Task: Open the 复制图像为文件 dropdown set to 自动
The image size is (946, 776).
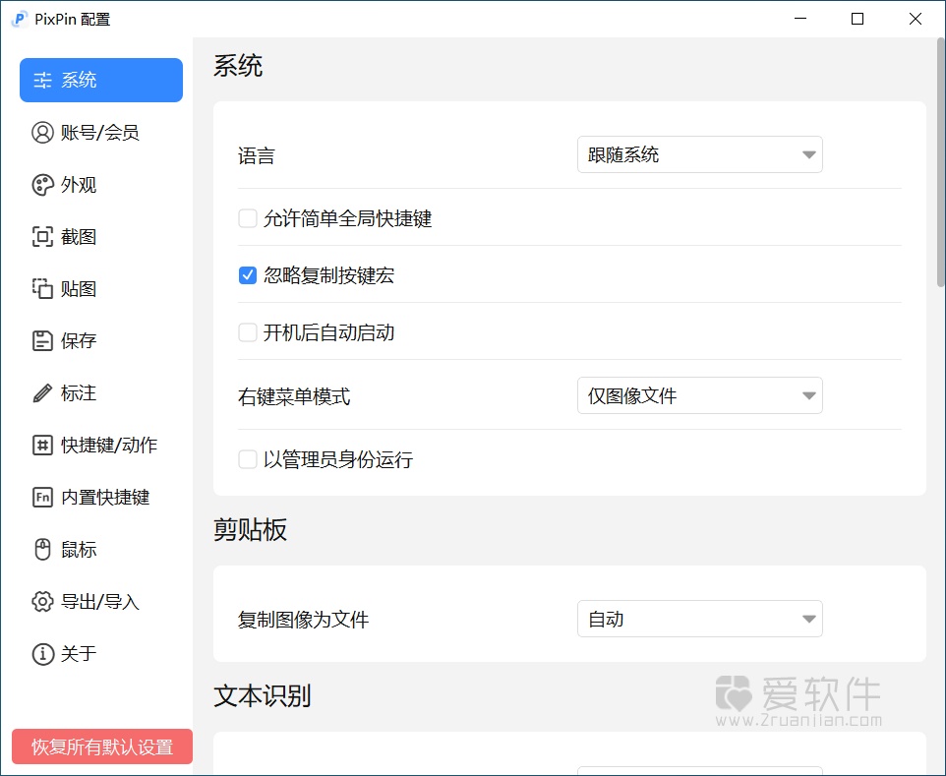Action: 699,619
